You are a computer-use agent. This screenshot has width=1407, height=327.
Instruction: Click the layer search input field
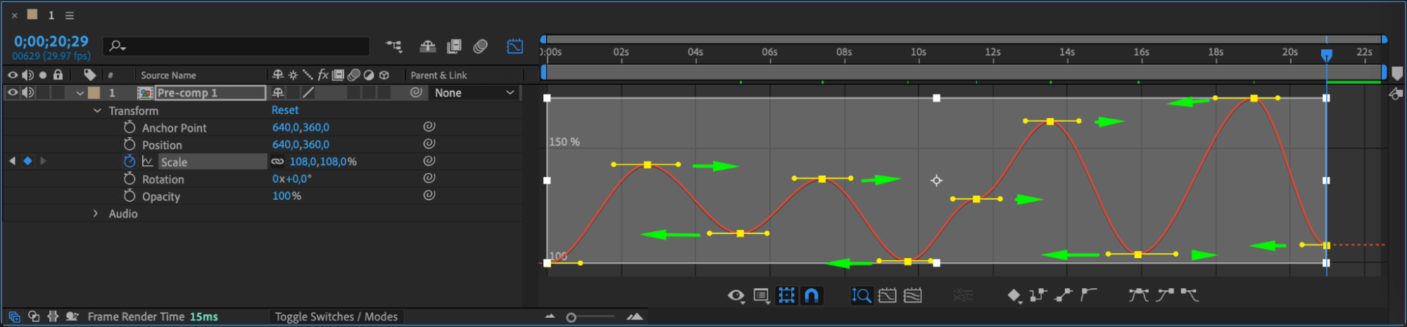click(236, 46)
